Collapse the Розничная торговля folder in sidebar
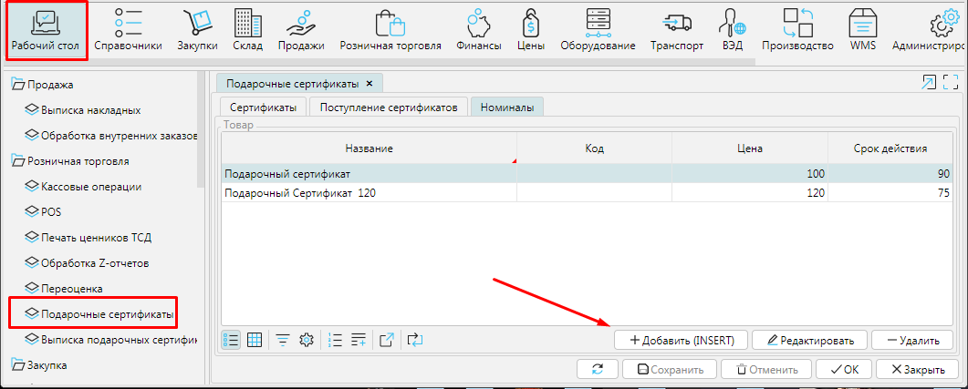This screenshot has width=968, height=389. 17,161
